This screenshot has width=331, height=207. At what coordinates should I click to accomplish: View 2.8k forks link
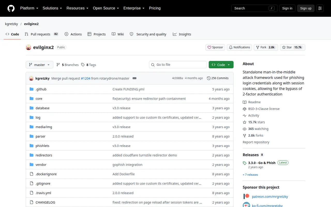[x=253, y=136]
